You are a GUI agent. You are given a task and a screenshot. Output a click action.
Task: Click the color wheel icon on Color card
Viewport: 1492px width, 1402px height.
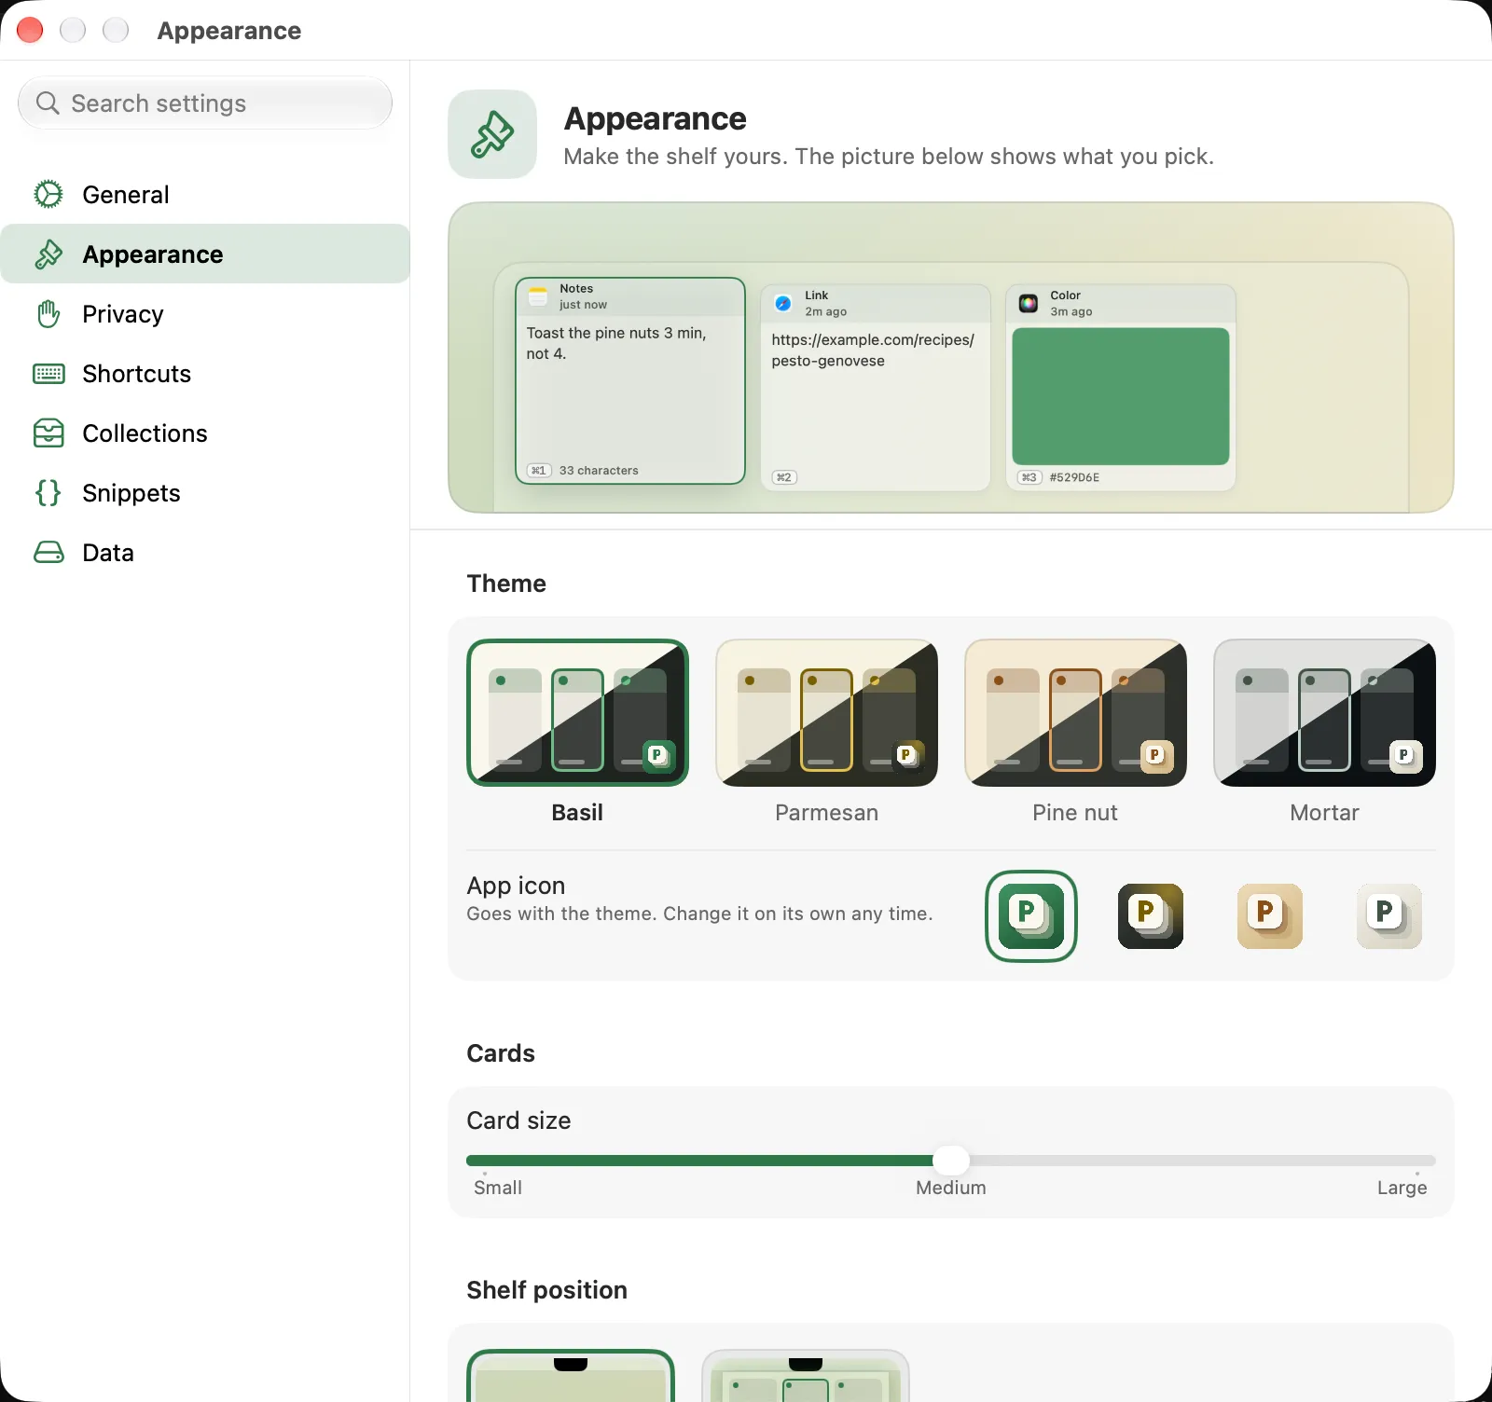pyautogui.click(x=1029, y=303)
